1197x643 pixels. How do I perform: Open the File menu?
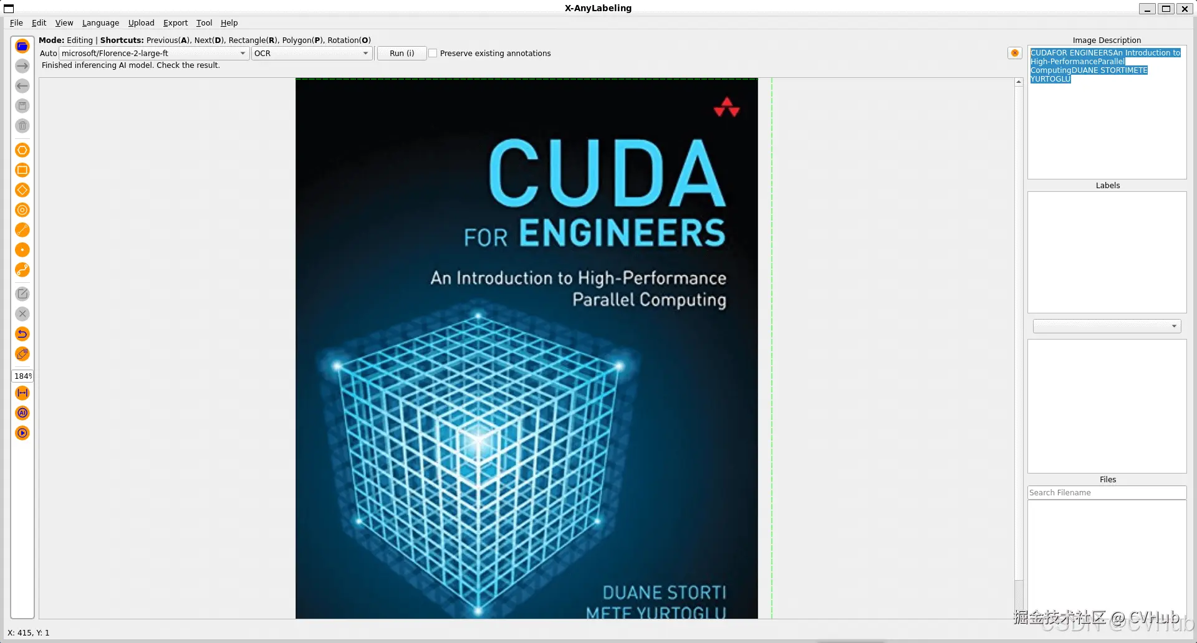[x=16, y=23]
